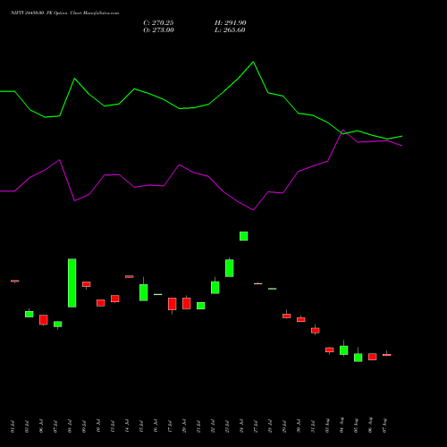This screenshot has width=447, height=447.
Task: Click the red candle for 06 Jul
Action: click(44, 320)
